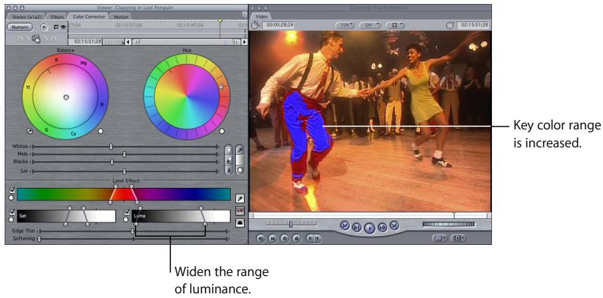Click Play Around Current Frame button
Image resolution: width=603 pixels, height=298 pixels.
click(382, 228)
